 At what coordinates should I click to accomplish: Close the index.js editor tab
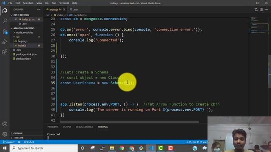pos(64,9)
